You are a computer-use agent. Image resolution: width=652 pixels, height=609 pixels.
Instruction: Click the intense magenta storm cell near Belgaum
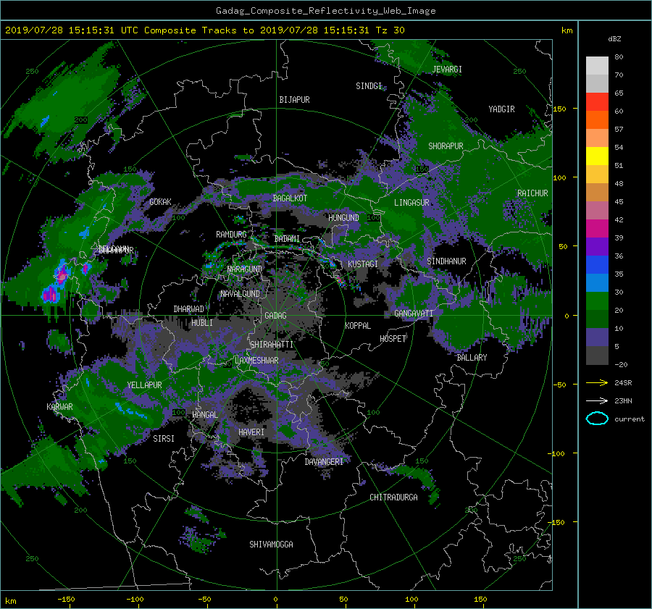pos(62,274)
